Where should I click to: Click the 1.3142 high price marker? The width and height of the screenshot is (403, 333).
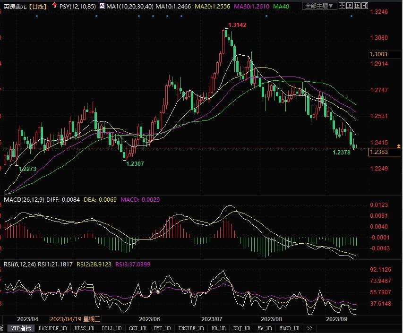(x=237, y=25)
